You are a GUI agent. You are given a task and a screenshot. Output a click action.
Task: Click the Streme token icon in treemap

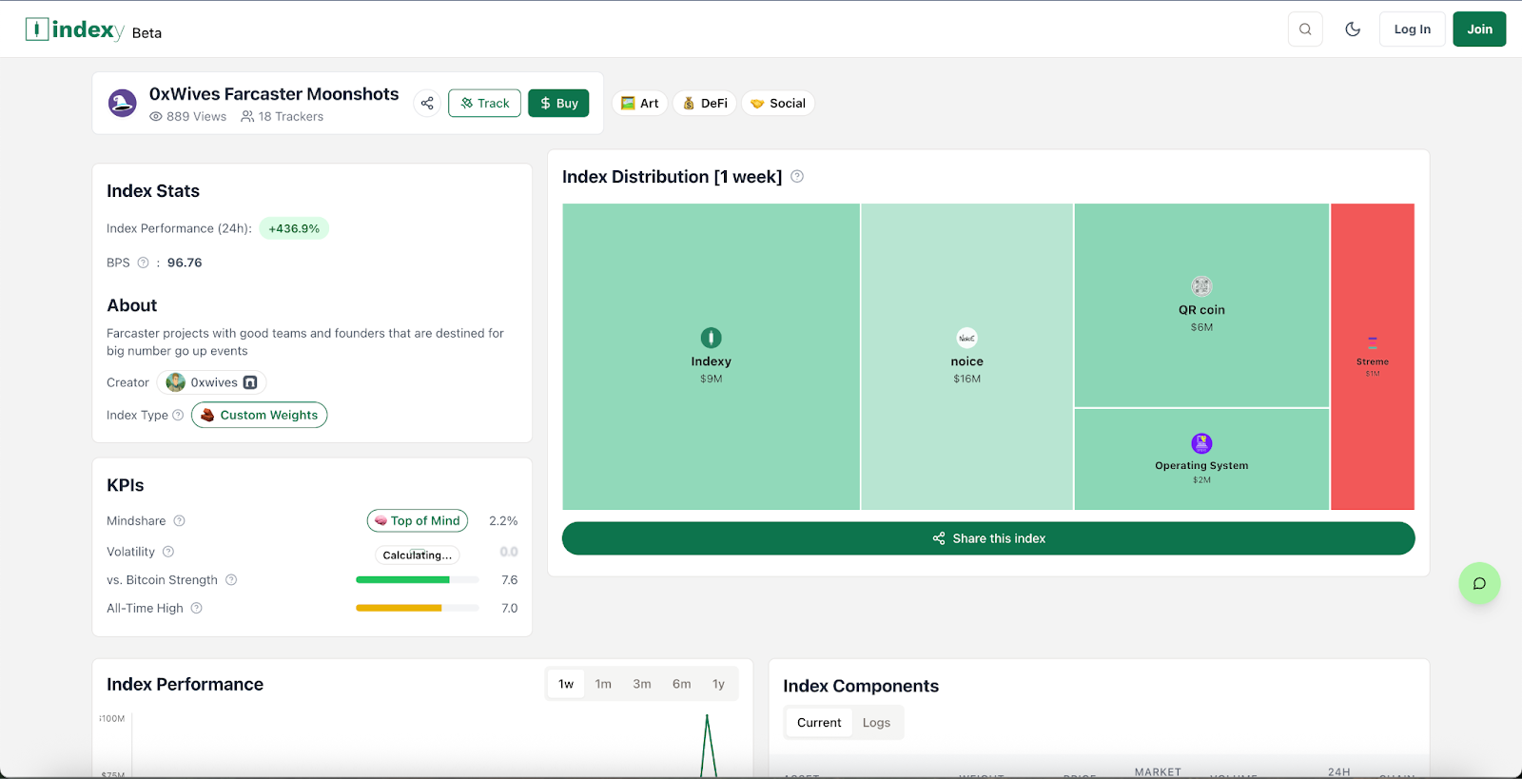(1373, 344)
